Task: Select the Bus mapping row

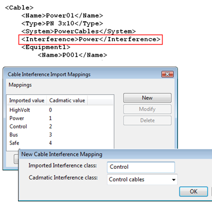Action: [60, 135]
